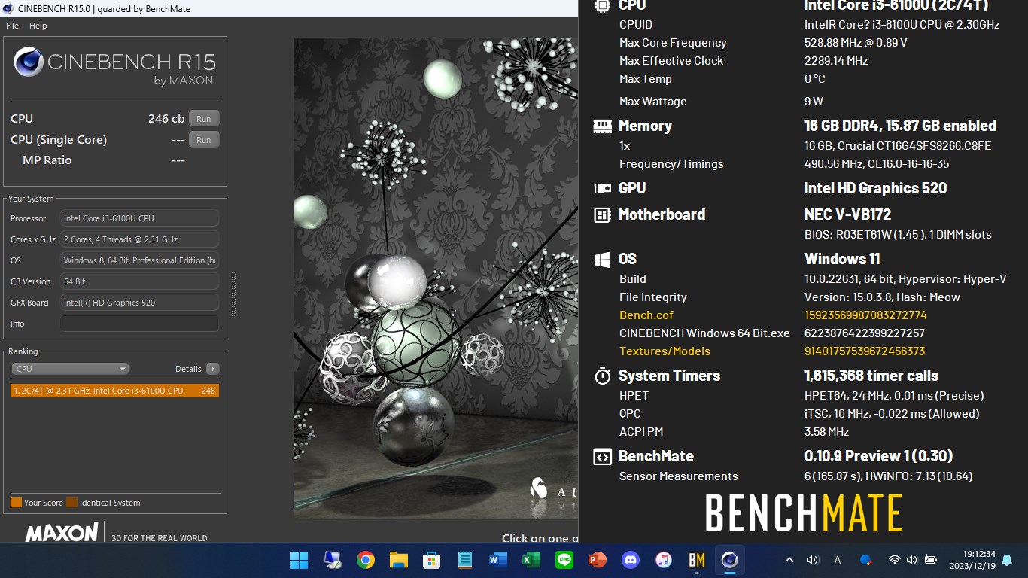Open PowerPoint from the taskbar
This screenshot has height=578, width=1028.
(x=597, y=560)
